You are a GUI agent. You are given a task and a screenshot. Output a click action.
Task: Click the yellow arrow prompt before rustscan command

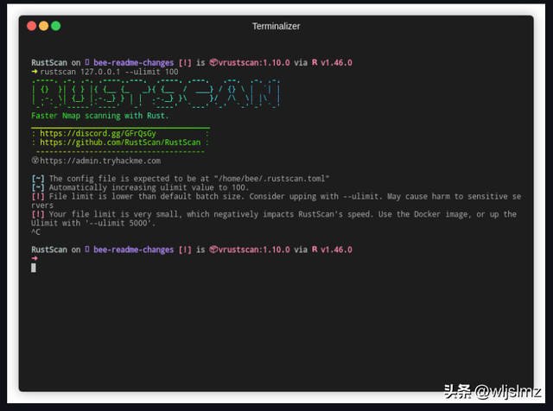pos(35,72)
